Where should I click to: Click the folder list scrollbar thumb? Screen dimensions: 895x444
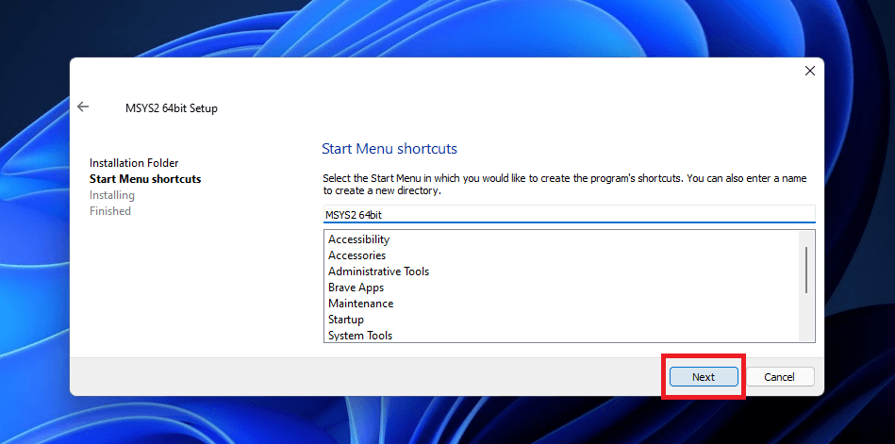click(x=806, y=270)
